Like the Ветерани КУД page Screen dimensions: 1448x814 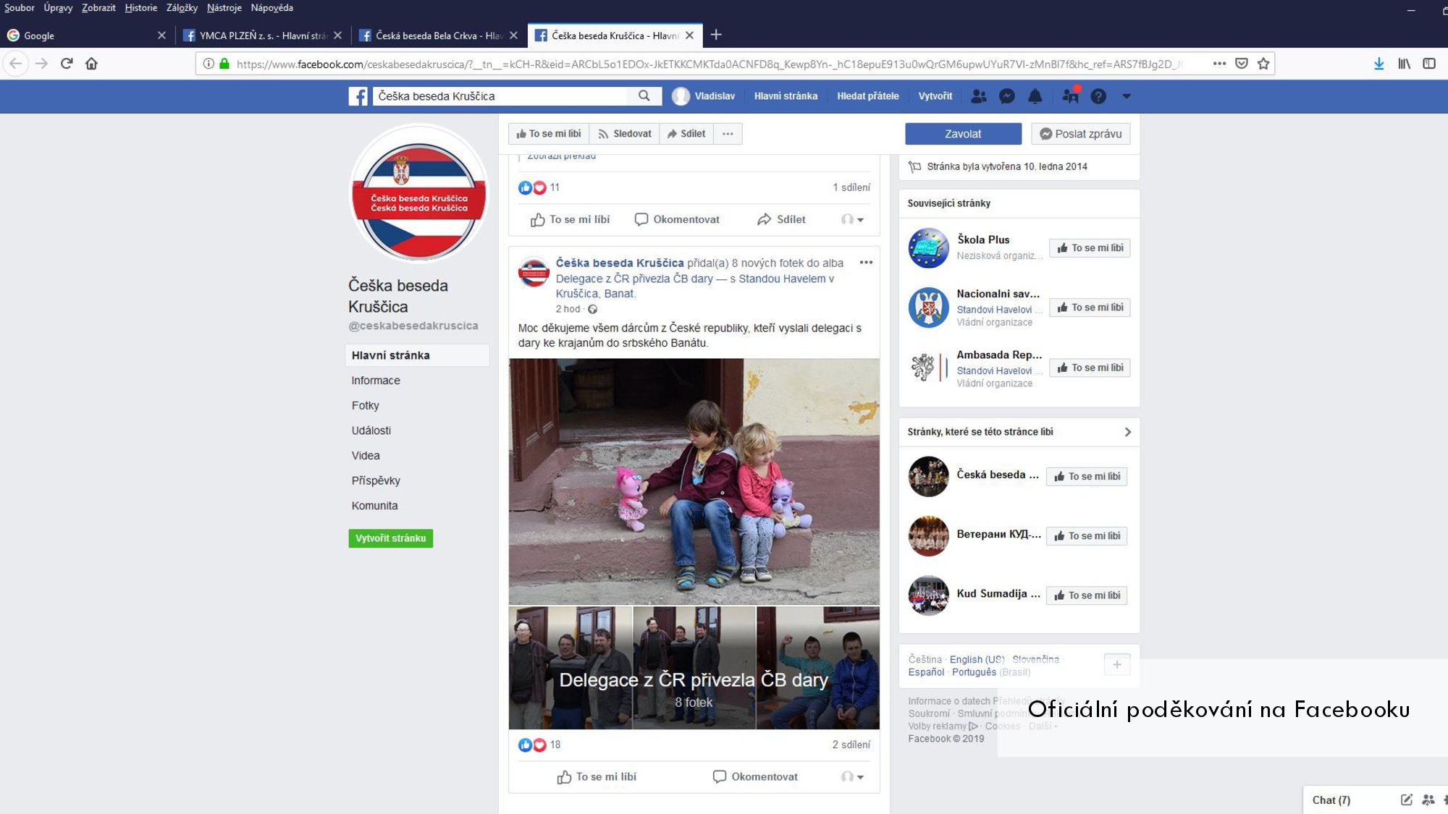point(1087,536)
